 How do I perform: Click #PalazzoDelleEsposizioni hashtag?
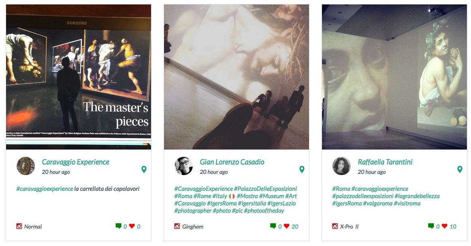(265, 189)
